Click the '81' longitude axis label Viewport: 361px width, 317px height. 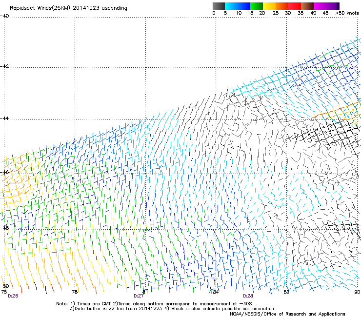145,292
